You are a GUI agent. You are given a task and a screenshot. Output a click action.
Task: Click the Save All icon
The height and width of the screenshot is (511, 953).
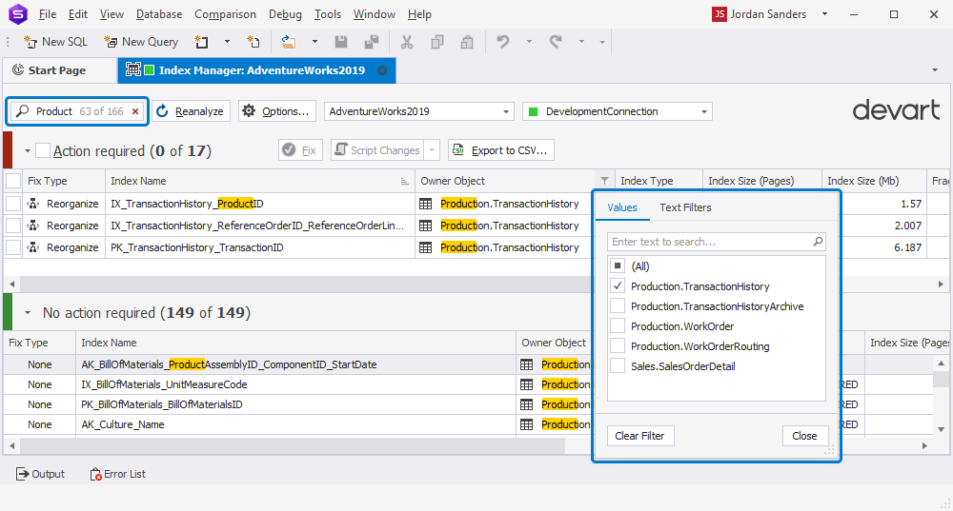click(372, 42)
